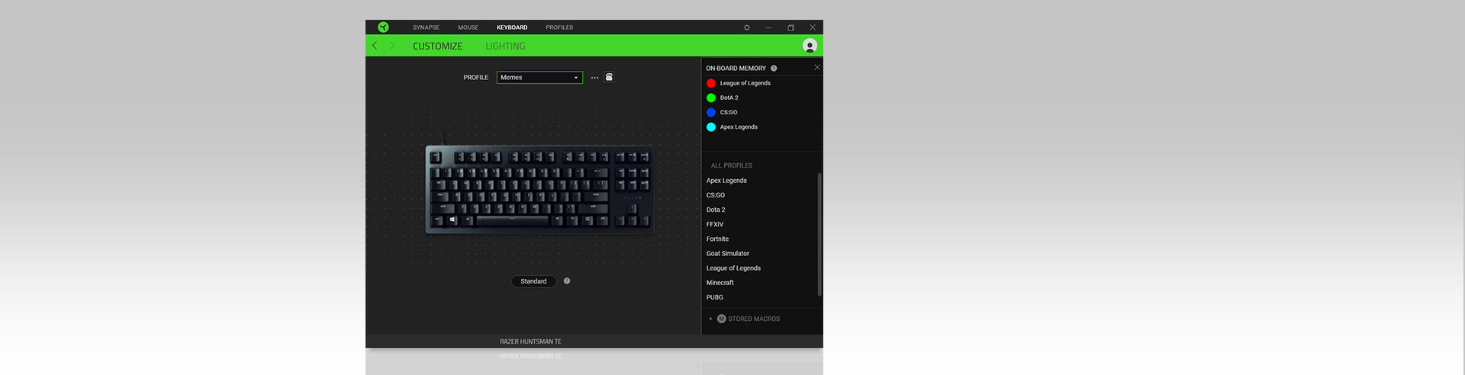Open the Memes profile dropdown
1465x375 pixels.
coord(539,78)
